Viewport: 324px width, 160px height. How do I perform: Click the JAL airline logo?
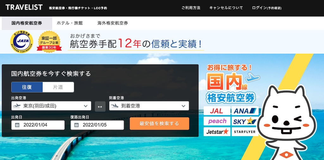[217, 111]
